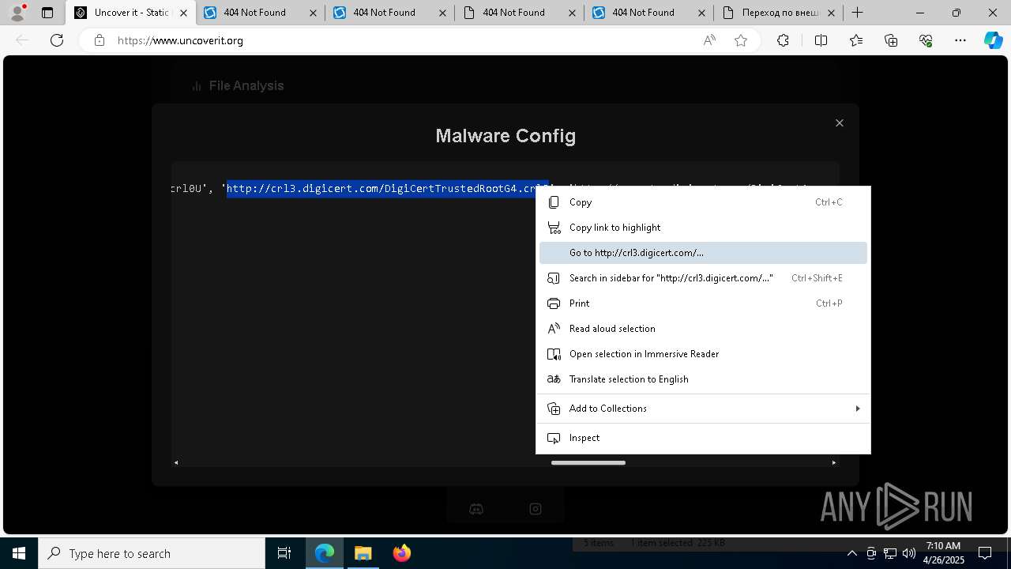Toggle Split screen in the toolbar

tap(821, 40)
